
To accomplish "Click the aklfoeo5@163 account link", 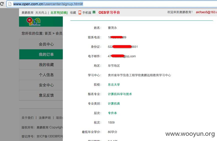I will tap(206, 12).
